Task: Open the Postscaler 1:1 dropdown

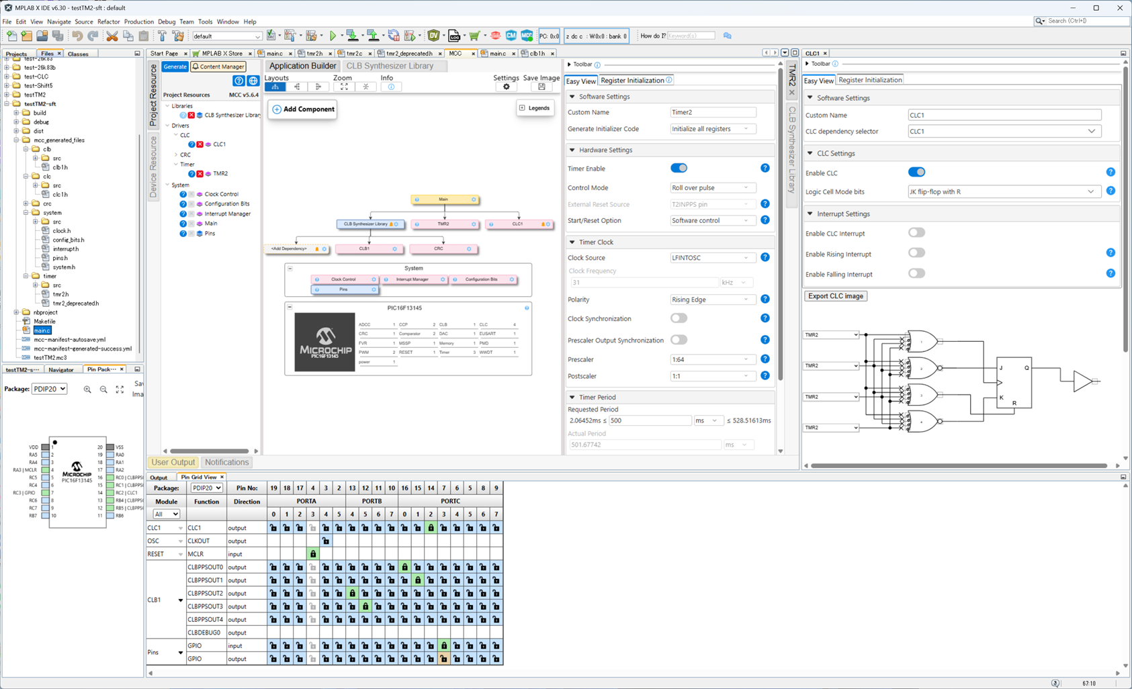Action: [x=713, y=376]
